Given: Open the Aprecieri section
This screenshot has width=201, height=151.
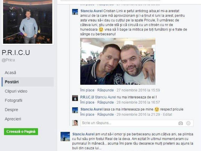Looking at the screenshot, I should coord(13,119).
